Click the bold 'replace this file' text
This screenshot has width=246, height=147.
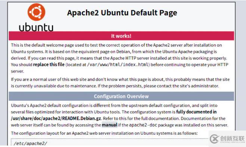[49, 65]
